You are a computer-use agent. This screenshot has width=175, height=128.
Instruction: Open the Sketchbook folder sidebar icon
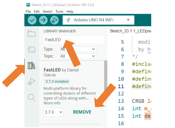tap(32, 33)
